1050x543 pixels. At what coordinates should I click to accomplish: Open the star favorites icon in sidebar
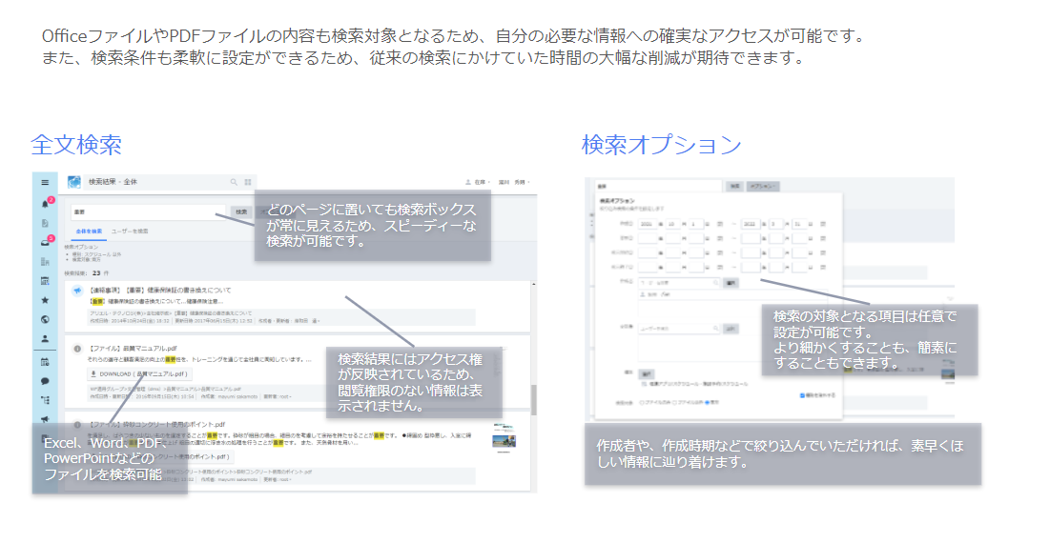(x=45, y=300)
